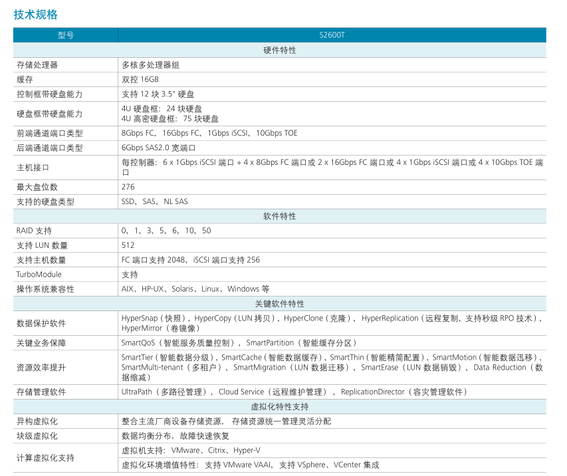
Task: Click the 计算虚拟化支持 row label
Action: click(x=46, y=457)
